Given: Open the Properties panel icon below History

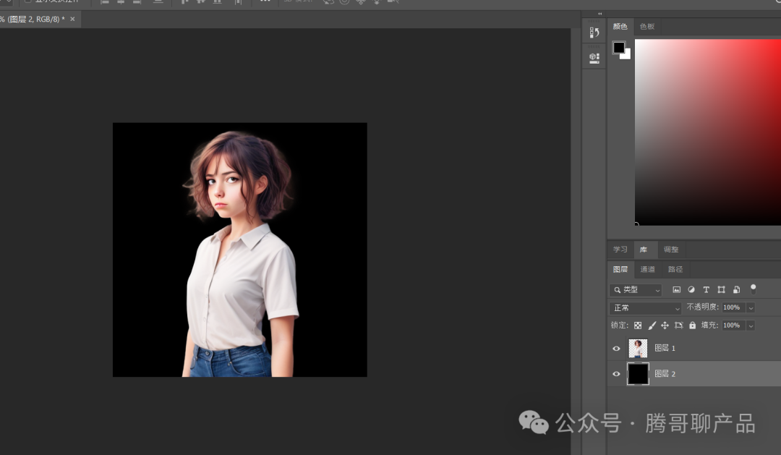Looking at the screenshot, I should coord(594,58).
